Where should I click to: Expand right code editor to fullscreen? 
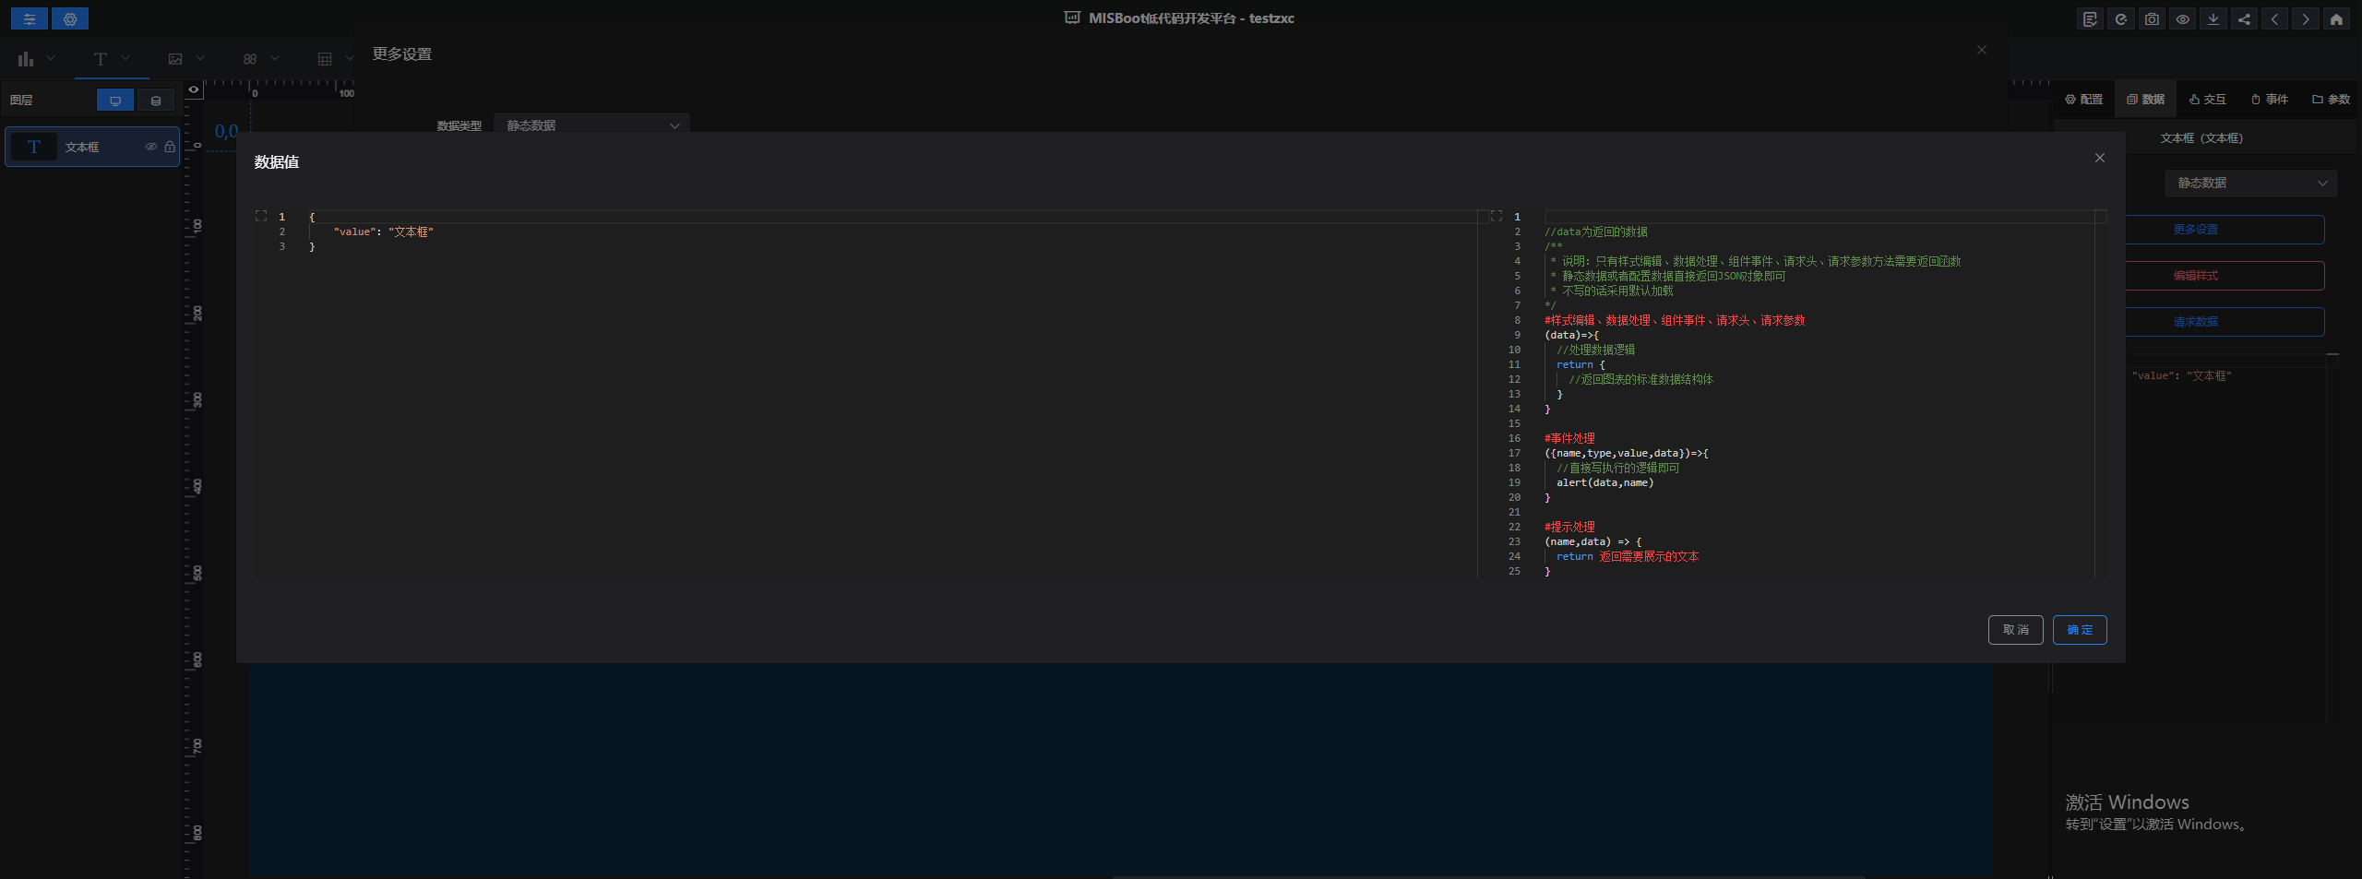click(x=1497, y=216)
